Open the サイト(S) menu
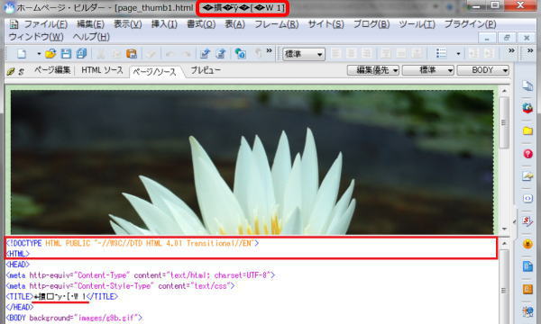Screen dimensions: 541x324 click(326, 24)
